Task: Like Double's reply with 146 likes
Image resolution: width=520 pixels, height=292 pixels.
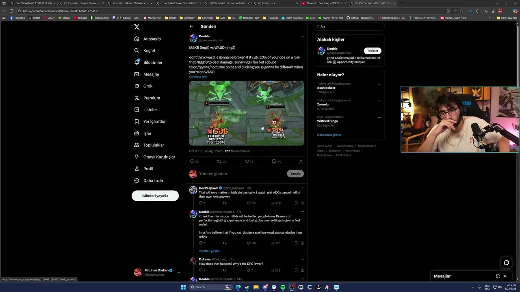Action: 249,243
